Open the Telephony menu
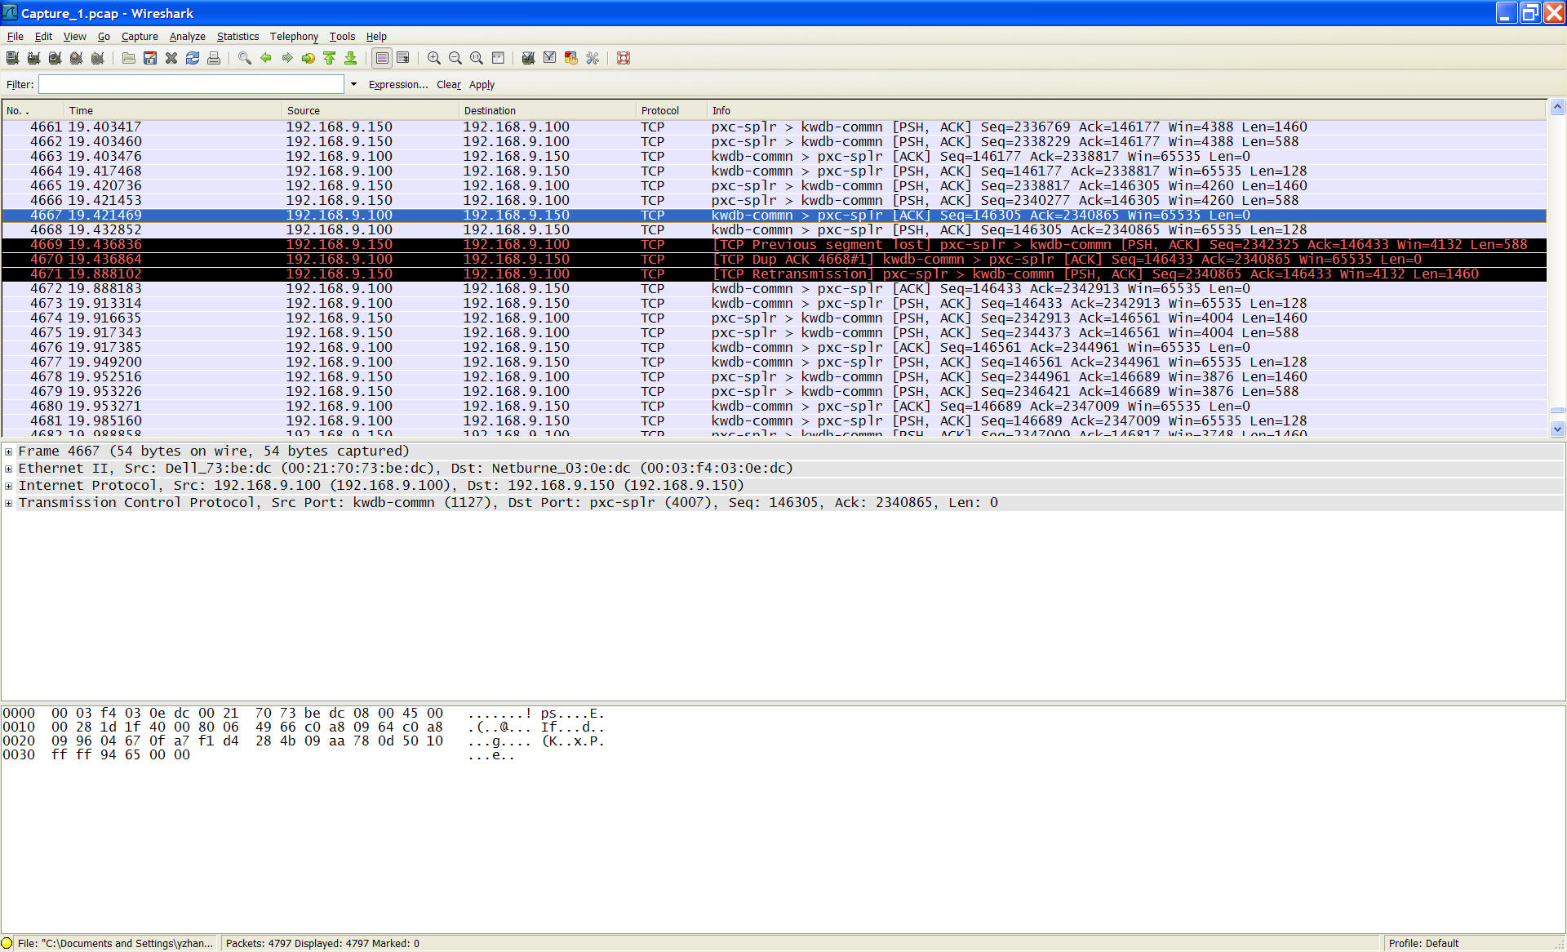Screen dimensions: 1567x952 coord(294,36)
